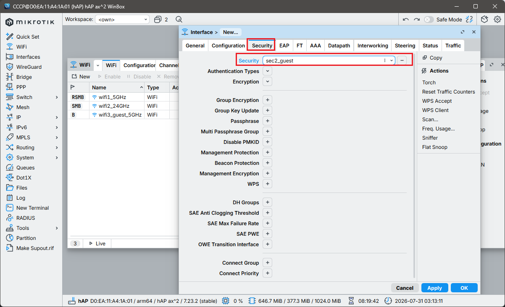Open Quick Set in the sidebar
The image size is (505, 307).
pyautogui.click(x=28, y=37)
